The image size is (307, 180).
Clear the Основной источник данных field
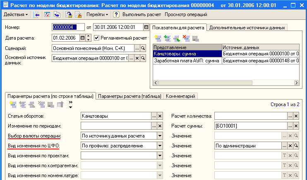(137, 59)
